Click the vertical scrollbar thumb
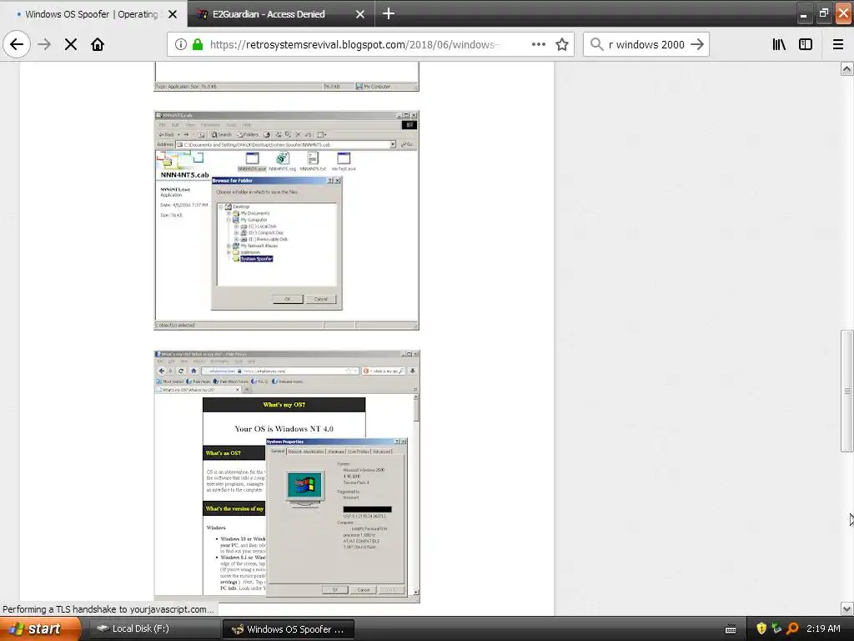The height and width of the screenshot is (641, 854). point(846,391)
